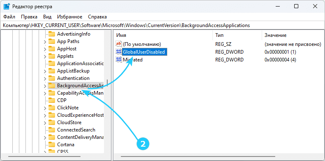The height and width of the screenshot is (161, 325).
Task: Expand the App Paths key
Action: [x=45, y=41]
